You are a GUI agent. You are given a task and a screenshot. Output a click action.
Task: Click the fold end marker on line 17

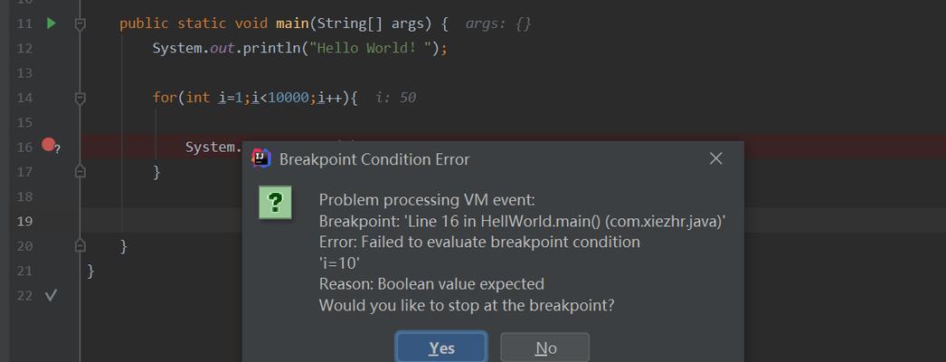tap(80, 172)
